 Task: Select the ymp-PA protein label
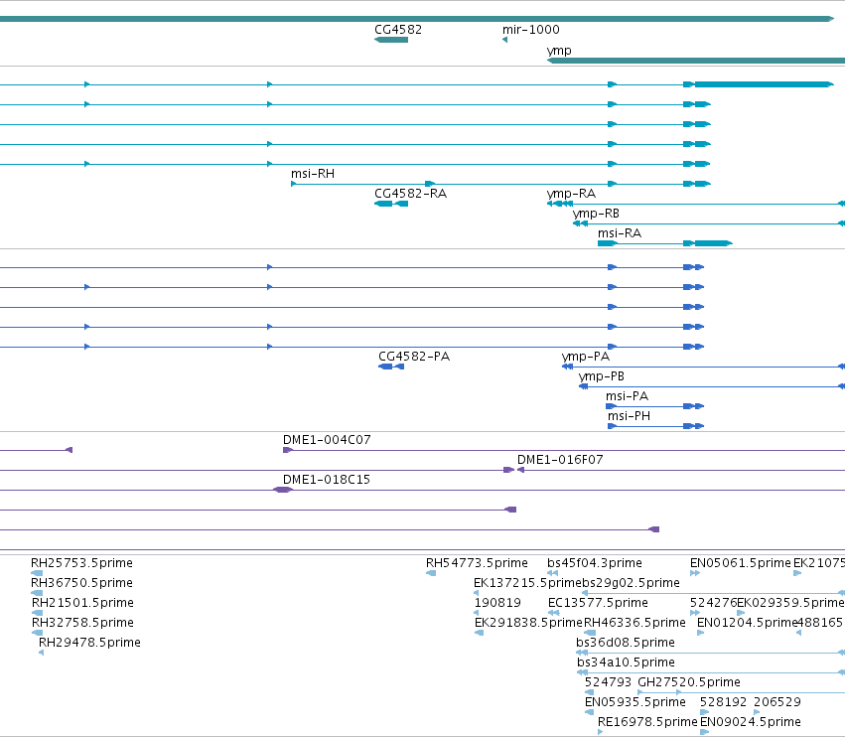(586, 357)
